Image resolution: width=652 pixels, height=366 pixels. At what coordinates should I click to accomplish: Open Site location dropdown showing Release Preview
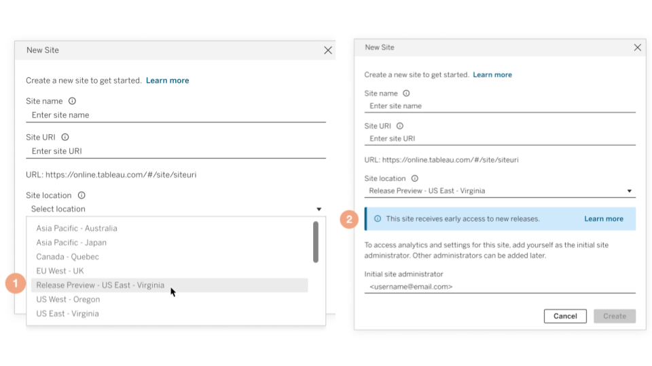tap(499, 191)
